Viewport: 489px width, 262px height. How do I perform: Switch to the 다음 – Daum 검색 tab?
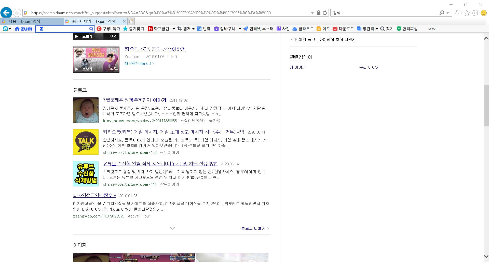(24, 21)
